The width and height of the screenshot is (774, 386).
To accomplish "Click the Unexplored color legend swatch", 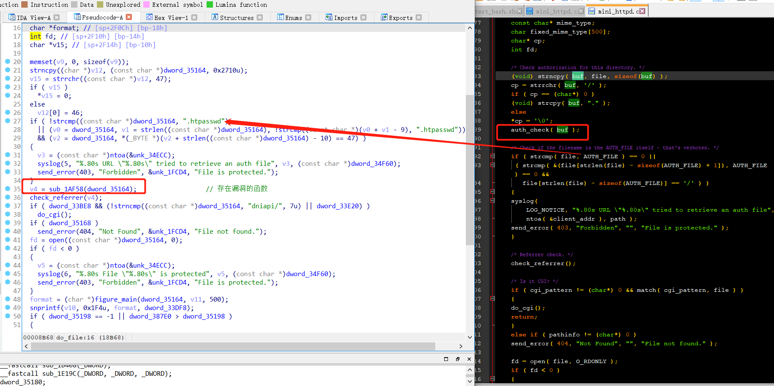I will 100,5.
